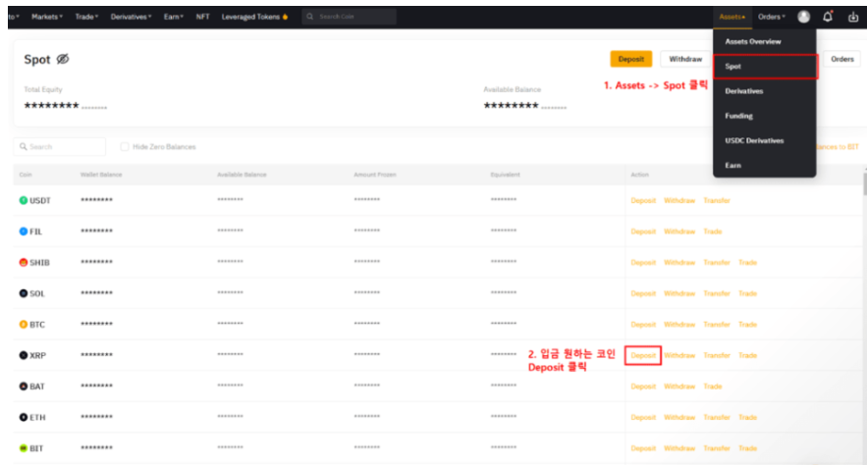Screen dimensions: 867x465
Task: Click the BTC coin icon
Action: pyautogui.click(x=24, y=324)
